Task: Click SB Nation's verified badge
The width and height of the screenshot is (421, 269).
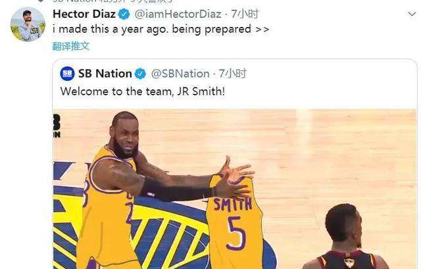Action: (140, 74)
